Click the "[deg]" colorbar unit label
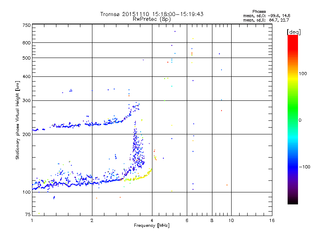The image size is (320, 240). tap(294, 32)
